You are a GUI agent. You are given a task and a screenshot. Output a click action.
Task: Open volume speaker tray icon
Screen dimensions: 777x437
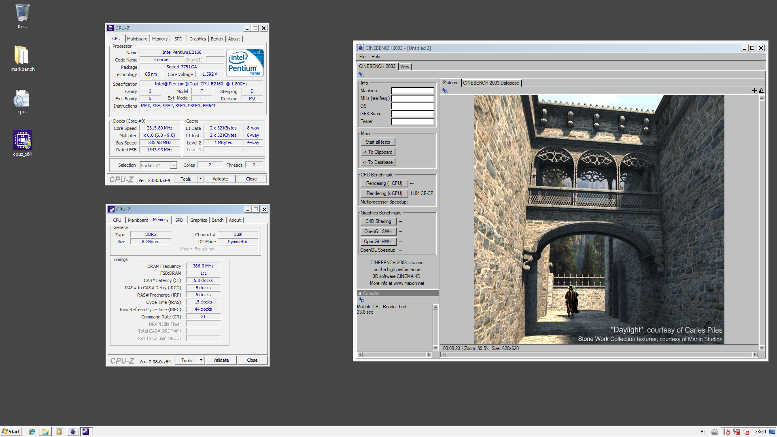click(746, 432)
